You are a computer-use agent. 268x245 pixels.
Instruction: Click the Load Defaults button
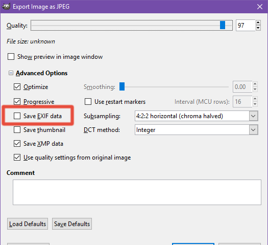tap(28, 224)
